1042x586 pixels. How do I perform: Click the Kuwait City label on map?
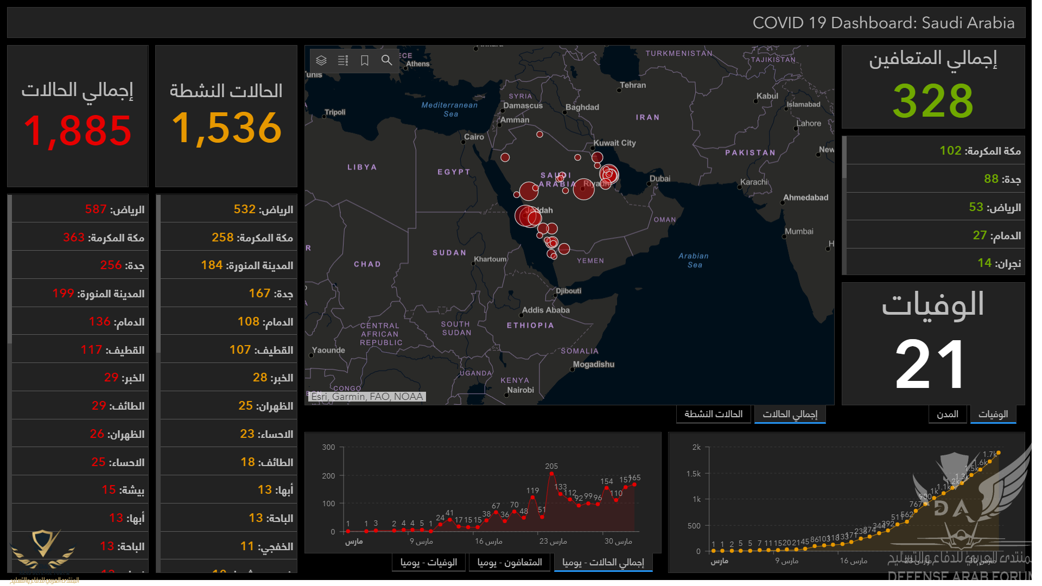pos(614,143)
